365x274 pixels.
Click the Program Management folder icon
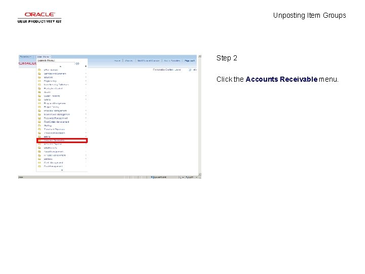click(40, 103)
